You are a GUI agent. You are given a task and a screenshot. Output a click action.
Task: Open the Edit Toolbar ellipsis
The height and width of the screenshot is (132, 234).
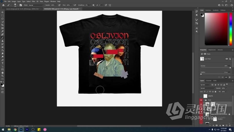click(2, 79)
